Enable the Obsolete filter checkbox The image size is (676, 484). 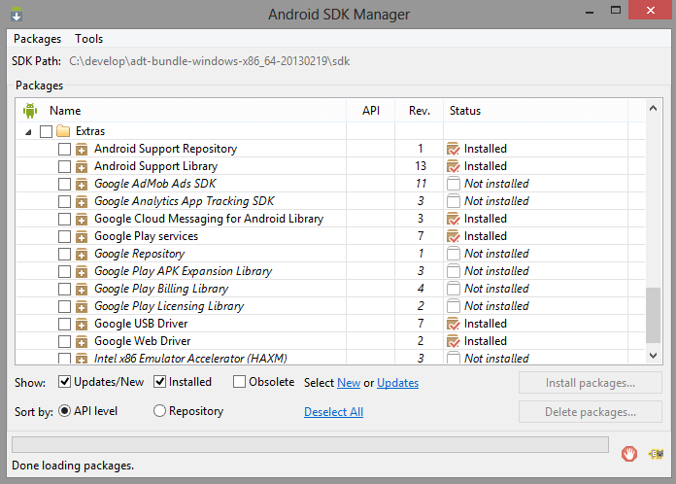(x=239, y=382)
